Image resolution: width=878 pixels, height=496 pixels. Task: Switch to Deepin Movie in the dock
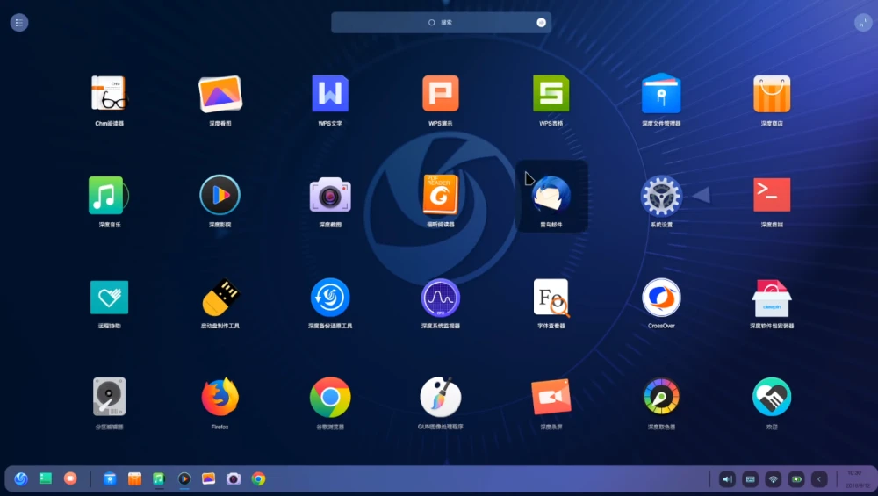184,478
